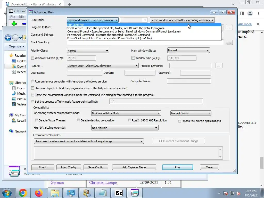Viewport: 264px width, 198px height.
Task: Choose the ShellExecute run mode option
Action: coord(144,28)
